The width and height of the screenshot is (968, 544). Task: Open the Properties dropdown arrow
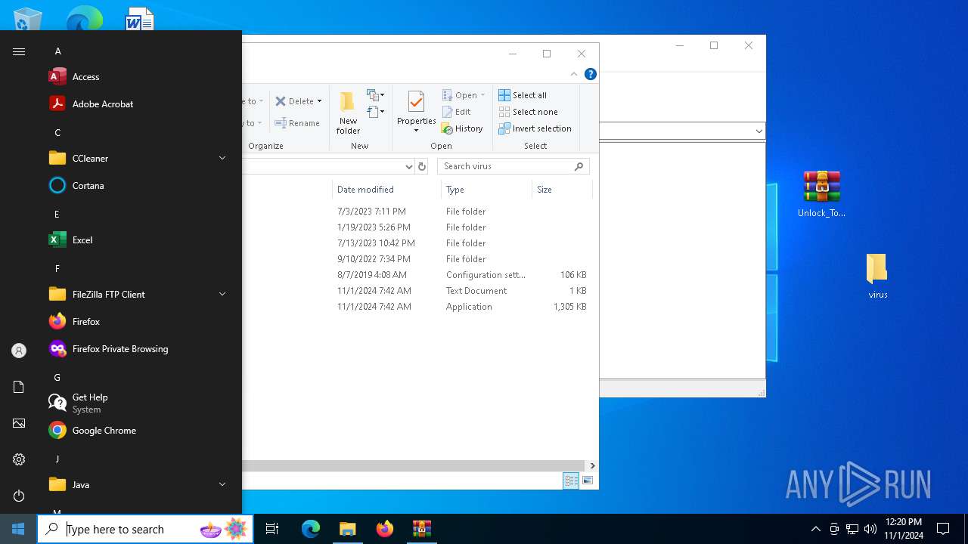(x=416, y=131)
